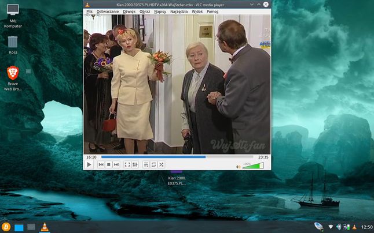Open the Napisy menu
The height and width of the screenshot is (233, 374).
160,12
